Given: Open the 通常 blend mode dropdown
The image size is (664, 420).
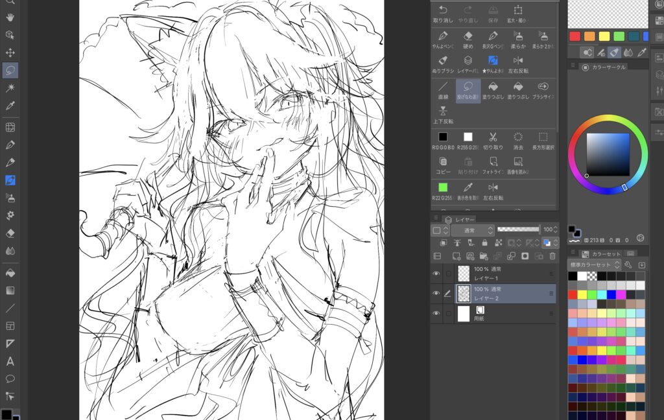Looking at the screenshot, I should click(473, 230).
